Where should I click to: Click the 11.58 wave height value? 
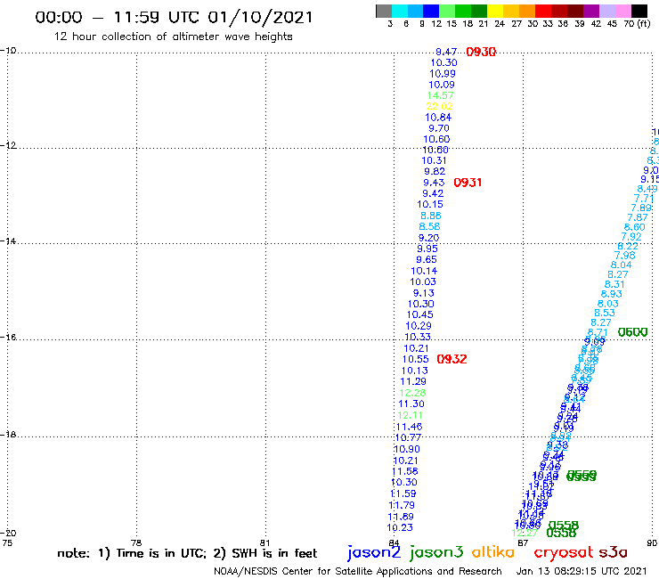click(405, 471)
